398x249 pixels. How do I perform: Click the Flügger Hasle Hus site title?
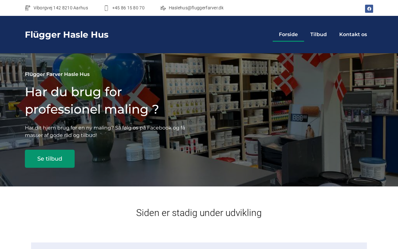coord(67,35)
